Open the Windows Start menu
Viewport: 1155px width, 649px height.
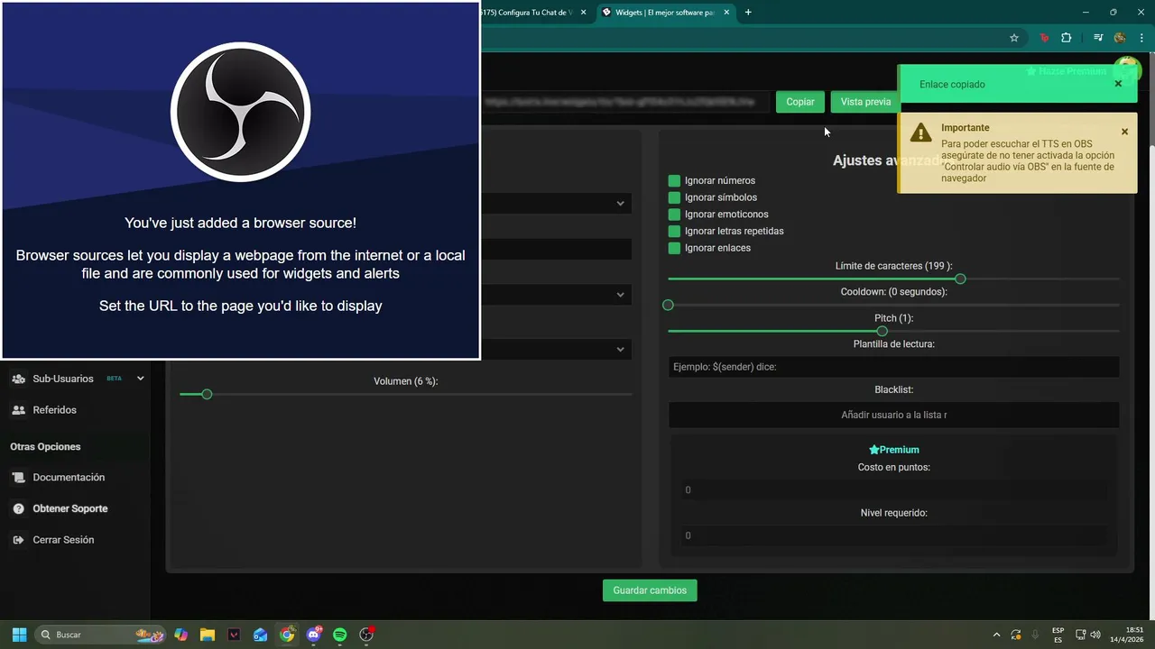19,635
